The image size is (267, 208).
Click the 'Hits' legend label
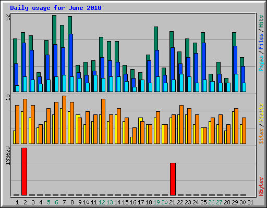click(x=261, y=21)
